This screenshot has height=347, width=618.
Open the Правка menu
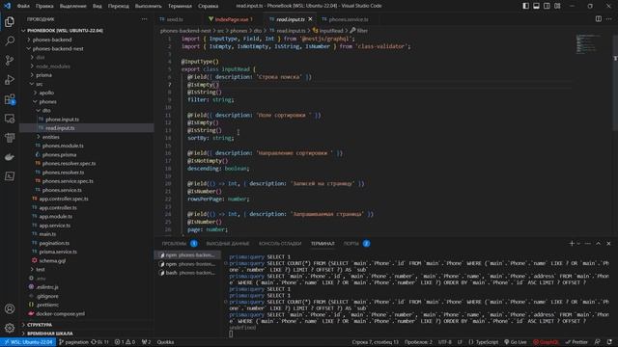pyautogui.click(x=44, y=6)
